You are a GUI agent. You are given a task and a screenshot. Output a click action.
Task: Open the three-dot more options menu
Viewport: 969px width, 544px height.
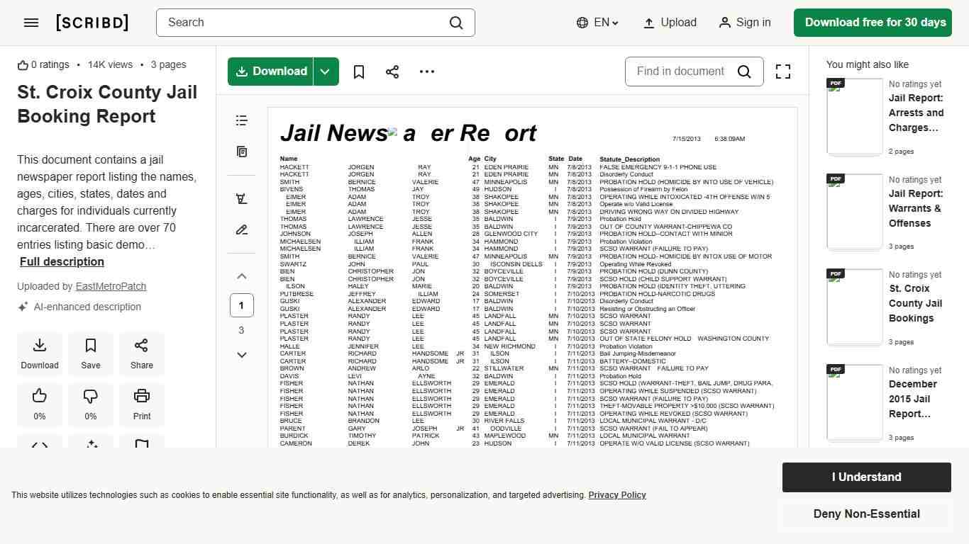pyautogui.click(x=426, y=72)
